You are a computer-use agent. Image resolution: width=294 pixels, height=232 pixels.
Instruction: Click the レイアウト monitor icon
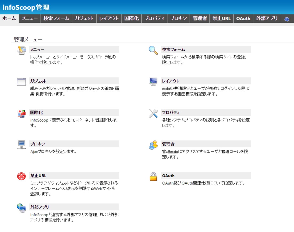[x=153, y=82]
